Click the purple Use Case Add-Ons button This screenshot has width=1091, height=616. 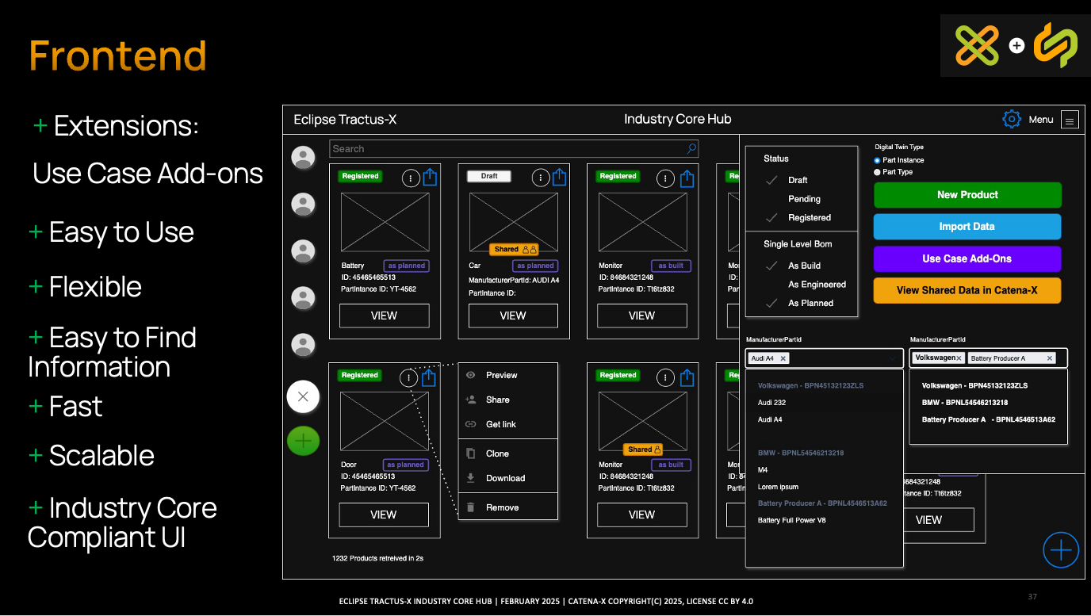(x=967, y=258)
